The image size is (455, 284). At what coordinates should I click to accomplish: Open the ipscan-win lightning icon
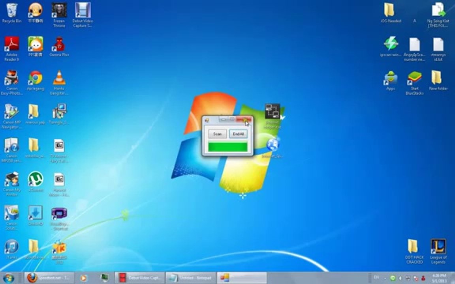[391, 47]
